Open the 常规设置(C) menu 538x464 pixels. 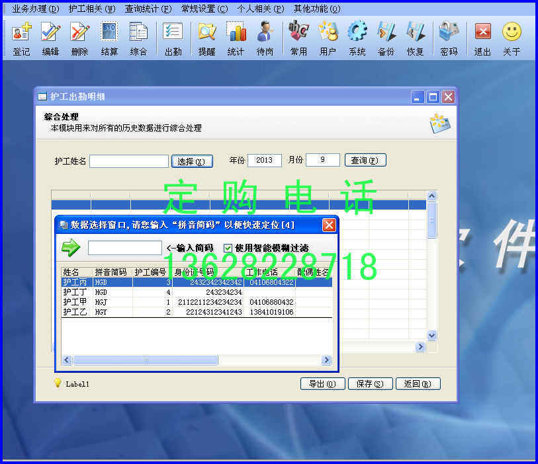(x=204, y=9)
